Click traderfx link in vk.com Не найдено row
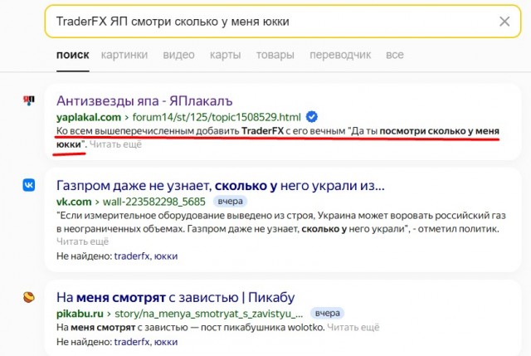This screenshot has height=356, width=531. (x=132, y=256)
